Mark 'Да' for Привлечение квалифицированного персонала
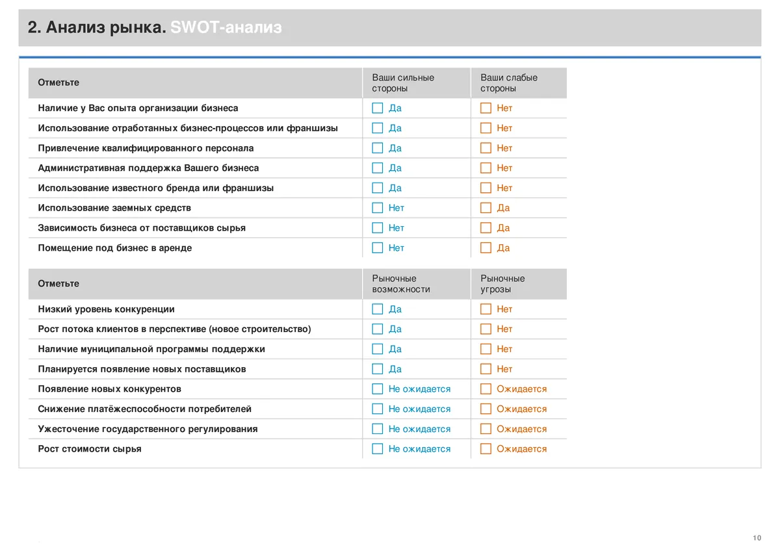The width and height of the screenshot is (780, 551). tap(378, 148)
